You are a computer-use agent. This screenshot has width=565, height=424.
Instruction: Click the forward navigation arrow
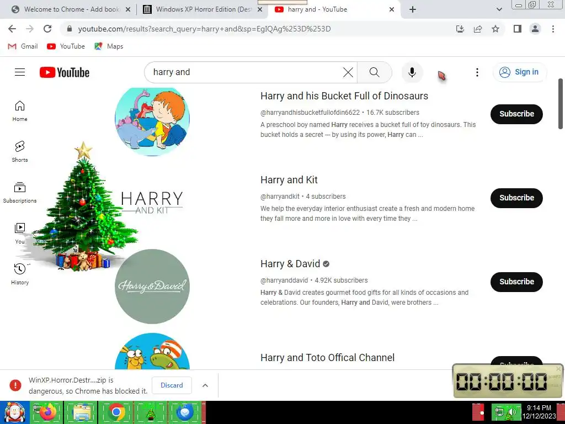pos(30,29)
